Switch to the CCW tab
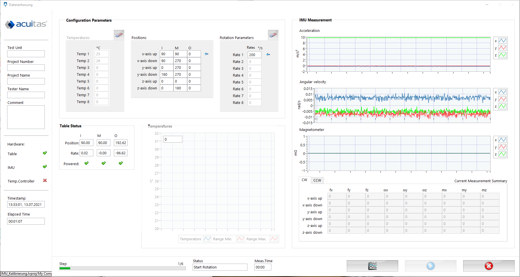Viewport: 520px width, 277px height. coord(317,180)
